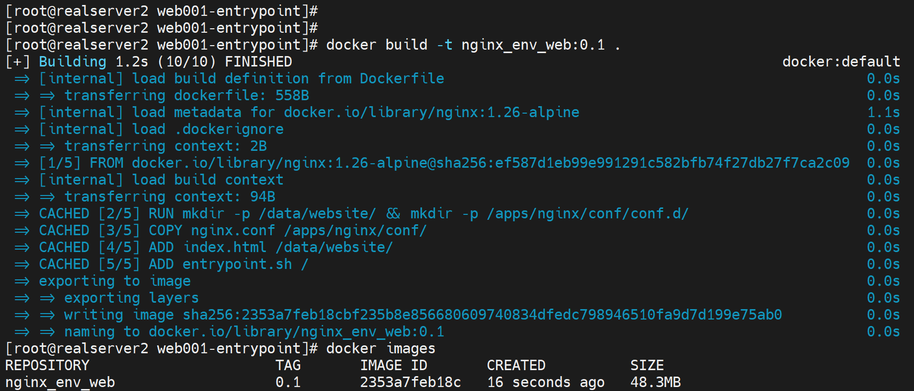Click the docker build command text
Image resolution: width=914 pixels, height=391 pixels.
click(472, 45)
